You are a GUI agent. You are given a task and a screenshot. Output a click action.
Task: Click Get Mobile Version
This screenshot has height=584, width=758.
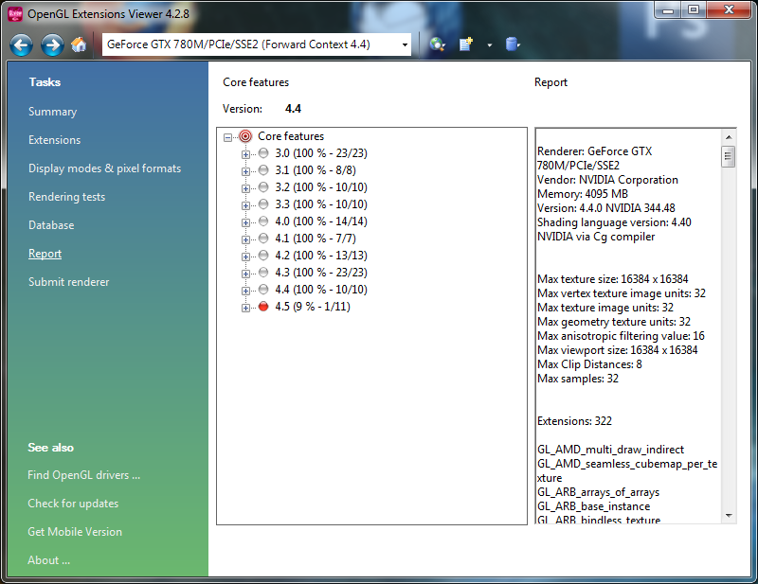tap(75, 532)
